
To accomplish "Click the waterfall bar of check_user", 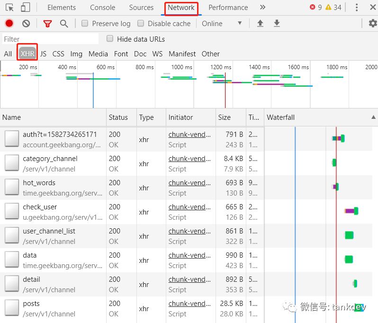I will click(351, 211).
